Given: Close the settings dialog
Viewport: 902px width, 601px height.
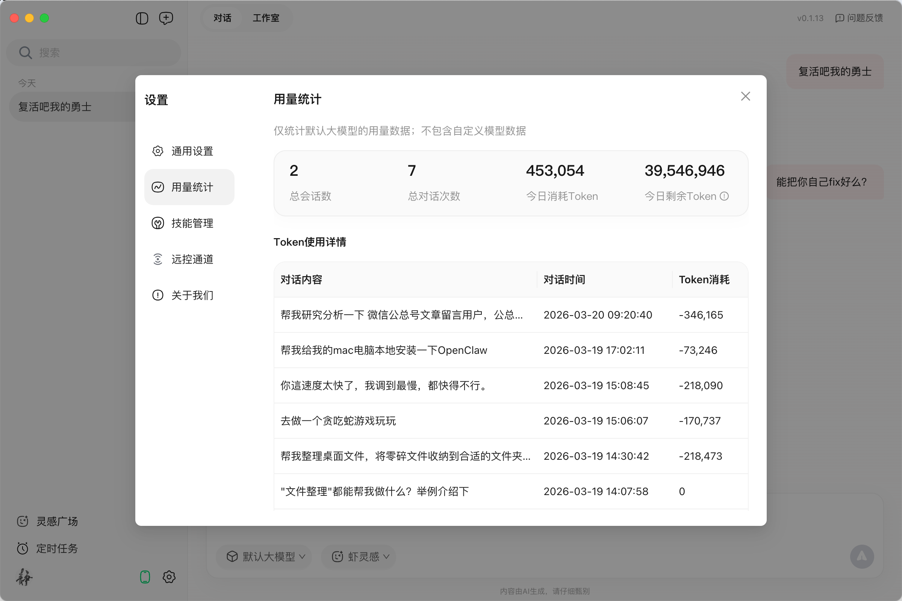Looking at the screenshot, I should [745, 96].
